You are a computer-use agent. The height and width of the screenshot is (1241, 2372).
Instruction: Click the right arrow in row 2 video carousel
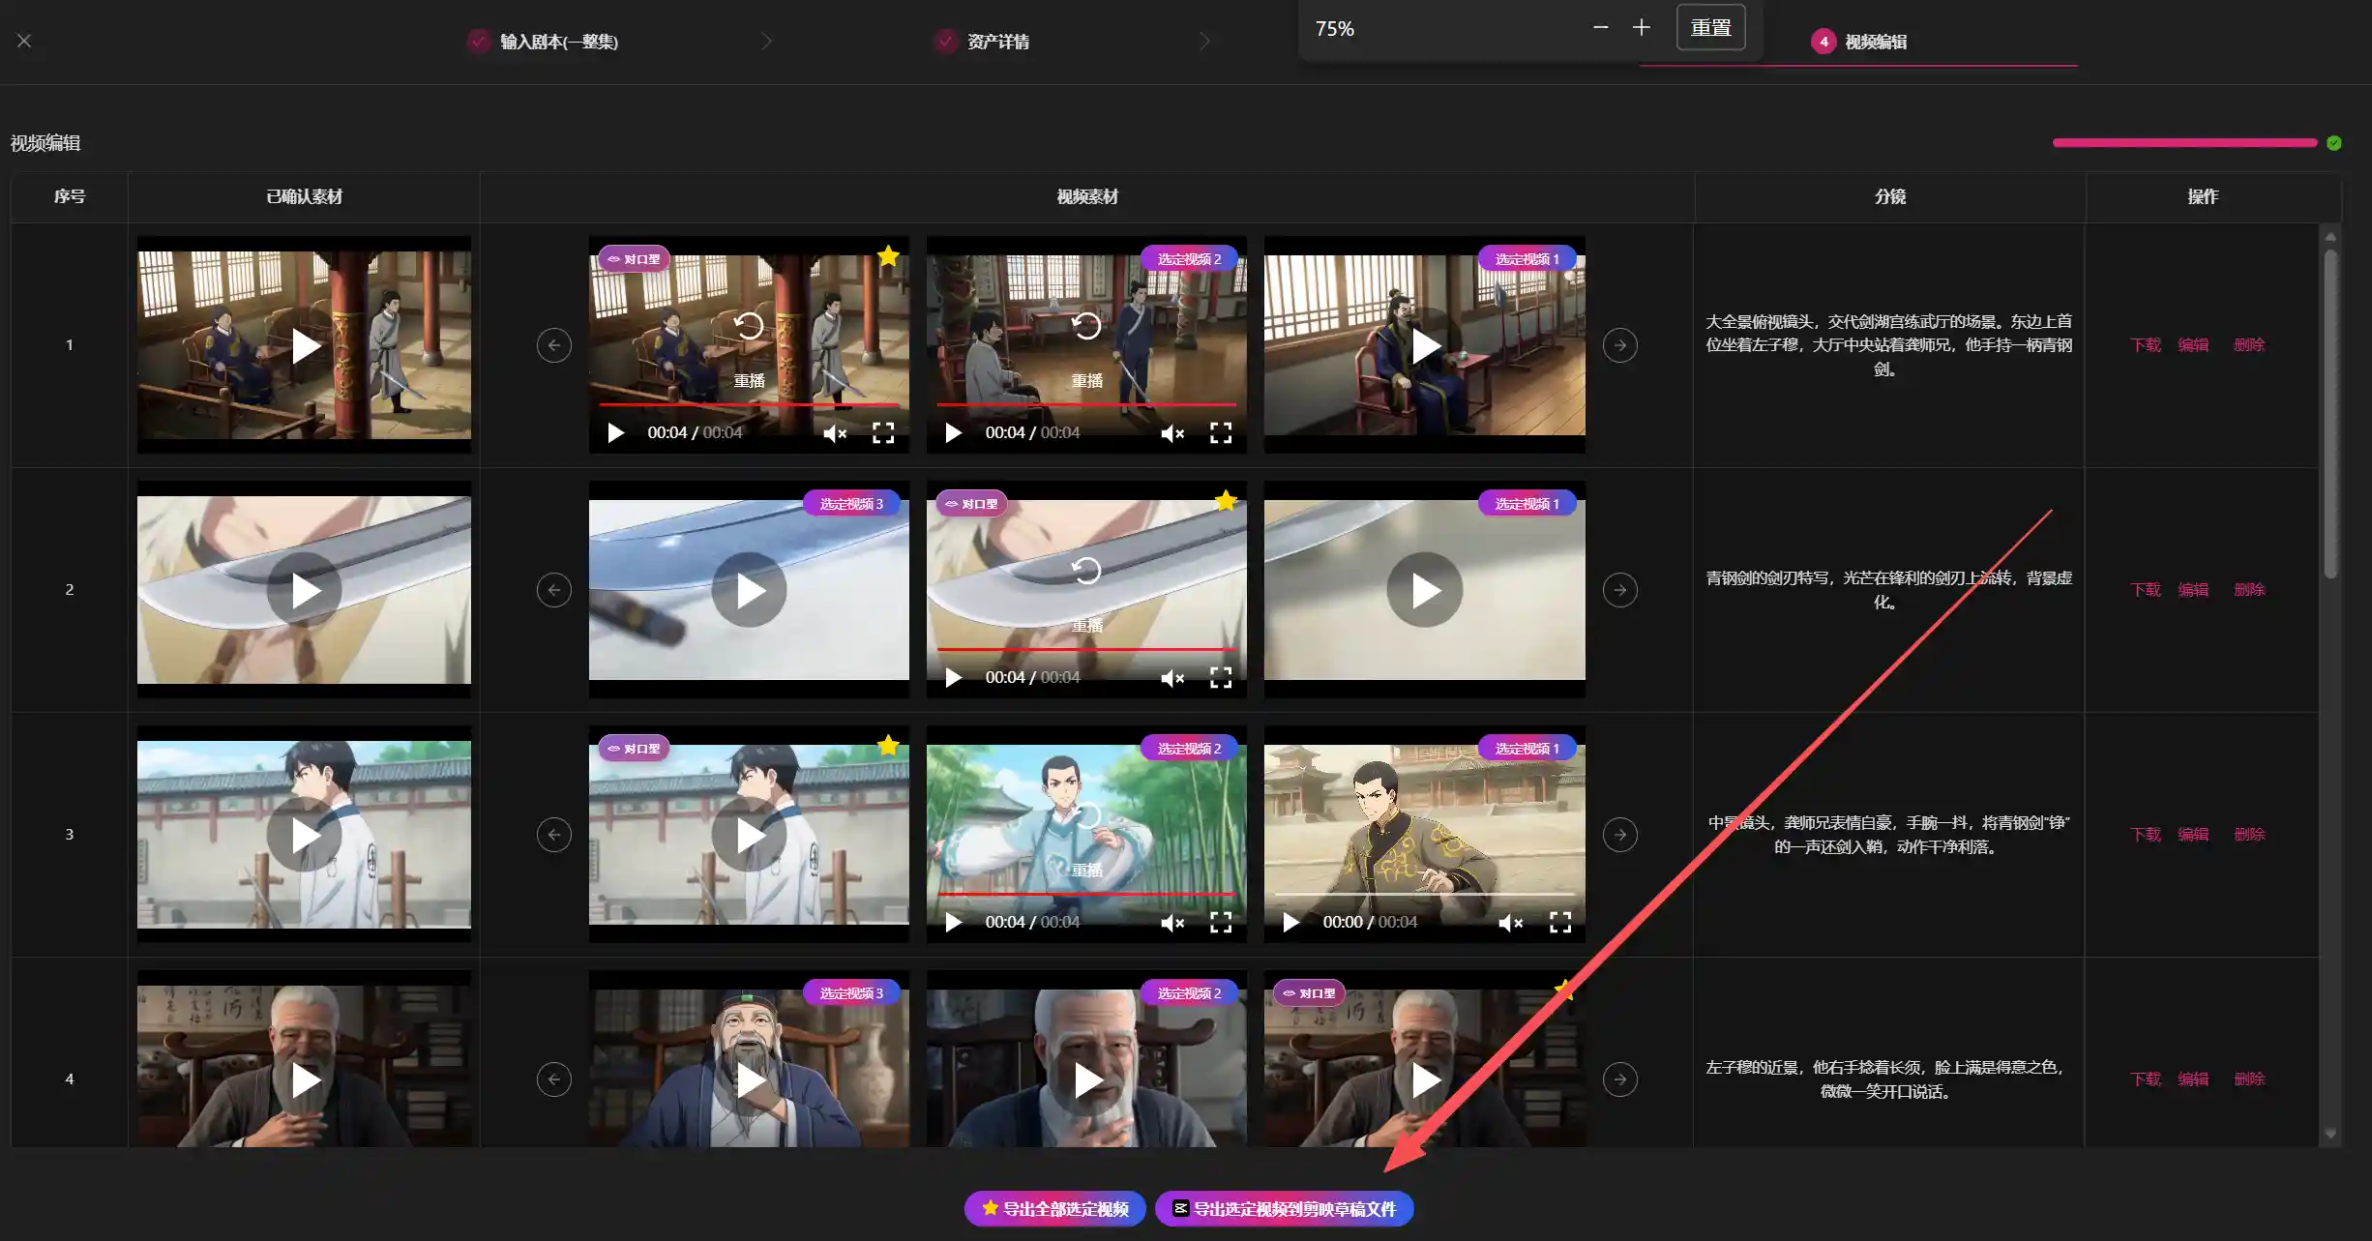(x=1619, y=590)
